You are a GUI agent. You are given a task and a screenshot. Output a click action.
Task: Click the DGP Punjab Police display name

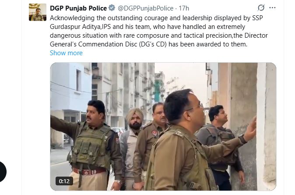(x=78, y=8)
